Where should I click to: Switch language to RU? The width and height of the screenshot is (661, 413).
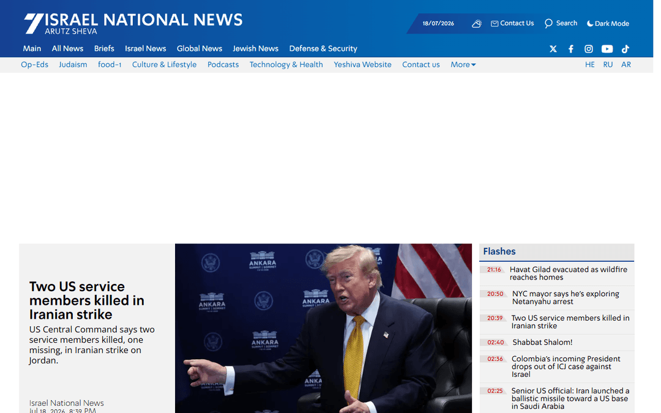pos(608,64)
